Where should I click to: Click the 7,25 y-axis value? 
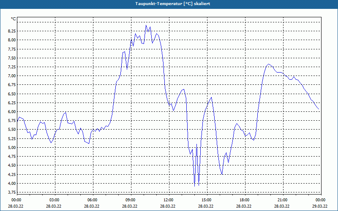12,67
